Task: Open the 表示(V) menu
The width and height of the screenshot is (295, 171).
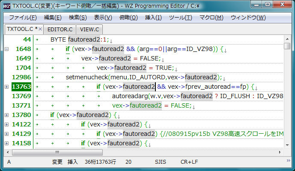Action: (x=103, y=18)
